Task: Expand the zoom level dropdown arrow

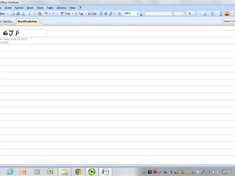Action: click(x=138, y=14)
